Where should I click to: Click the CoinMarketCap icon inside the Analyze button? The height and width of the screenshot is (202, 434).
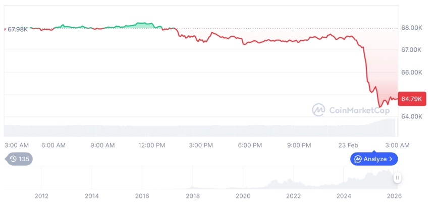[x=358, y=159]
